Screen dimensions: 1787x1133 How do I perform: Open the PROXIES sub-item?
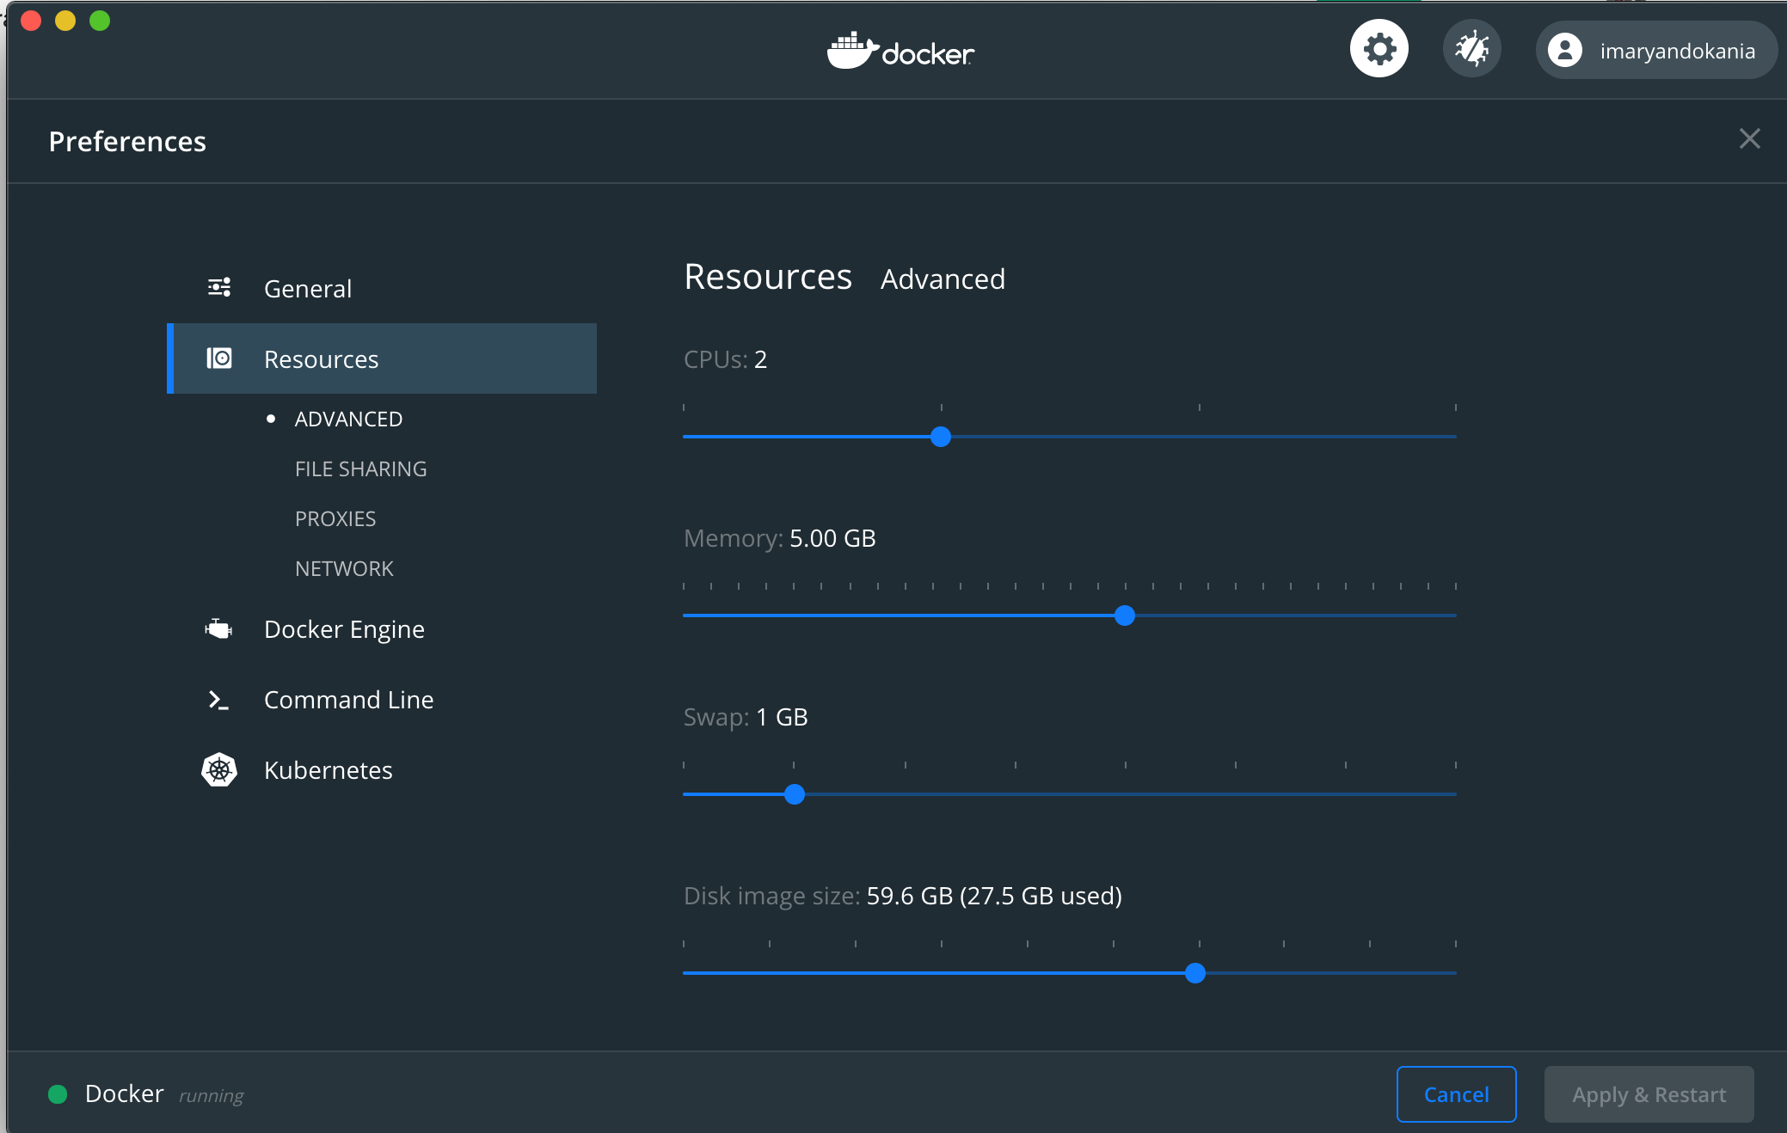click(x=335, y=518)
